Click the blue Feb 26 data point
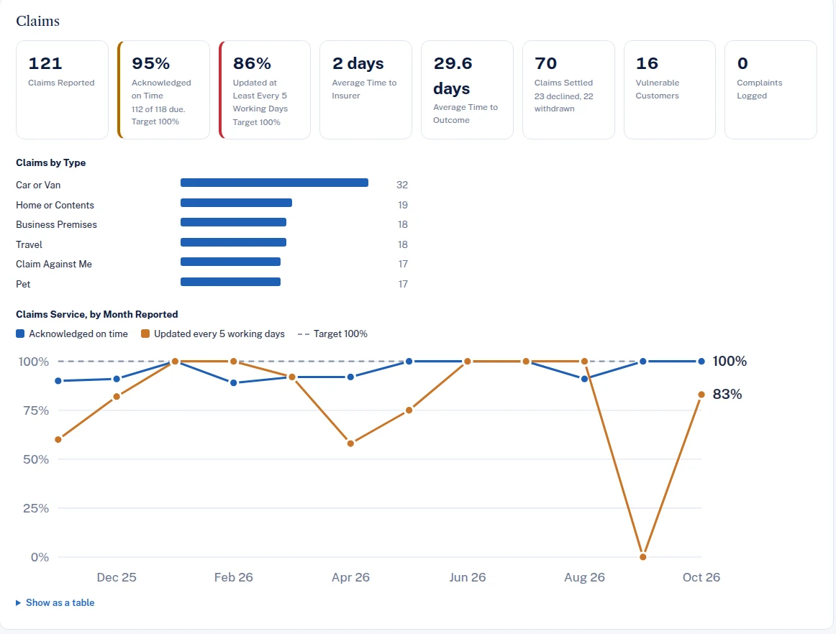This screenshot has width=836, height=634. [234, 382]
